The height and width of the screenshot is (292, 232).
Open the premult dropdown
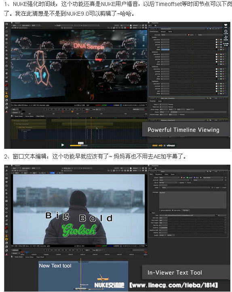(x=174, y=180)
